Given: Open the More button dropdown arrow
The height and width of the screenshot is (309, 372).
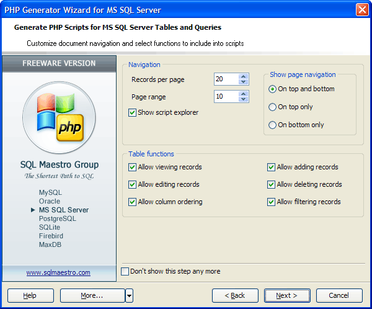Looking at the screenshot, I should pos(130,295).
